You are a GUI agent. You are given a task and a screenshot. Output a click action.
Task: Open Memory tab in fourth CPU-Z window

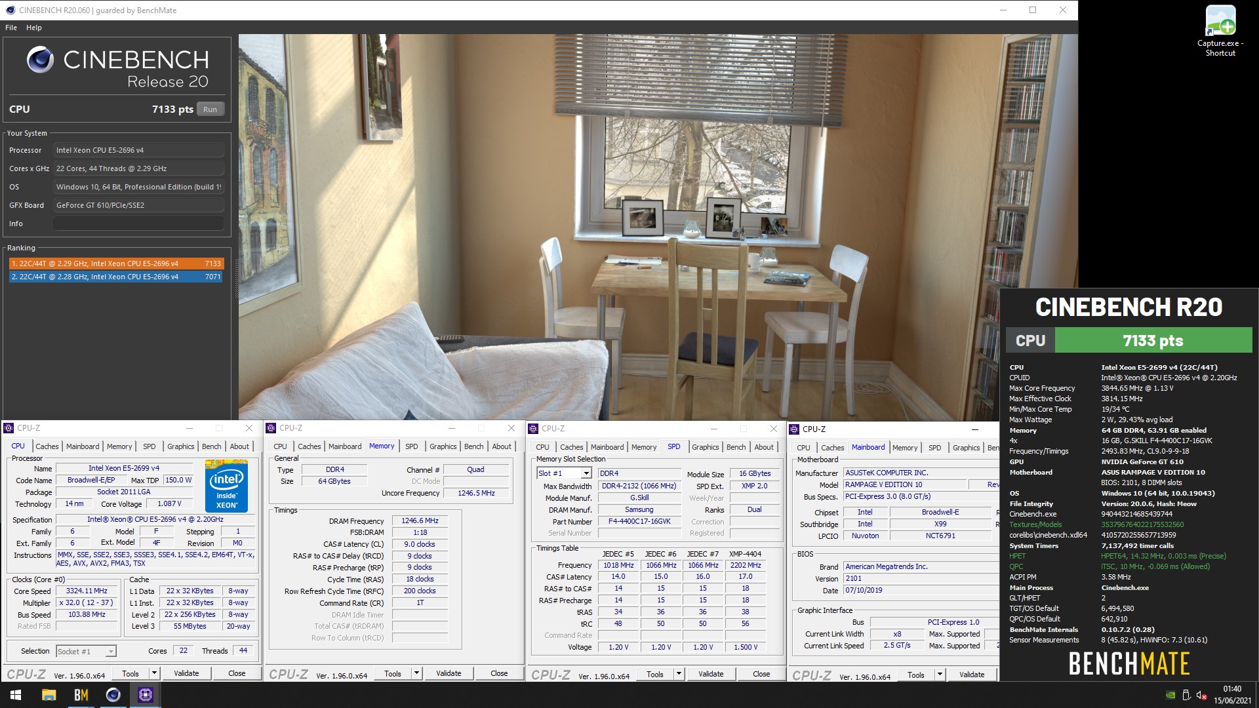pos(905,448)
